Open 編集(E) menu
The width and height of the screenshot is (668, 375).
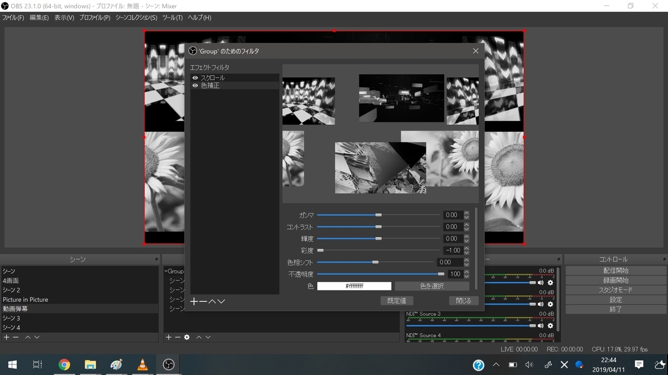[x=39, y=18]
